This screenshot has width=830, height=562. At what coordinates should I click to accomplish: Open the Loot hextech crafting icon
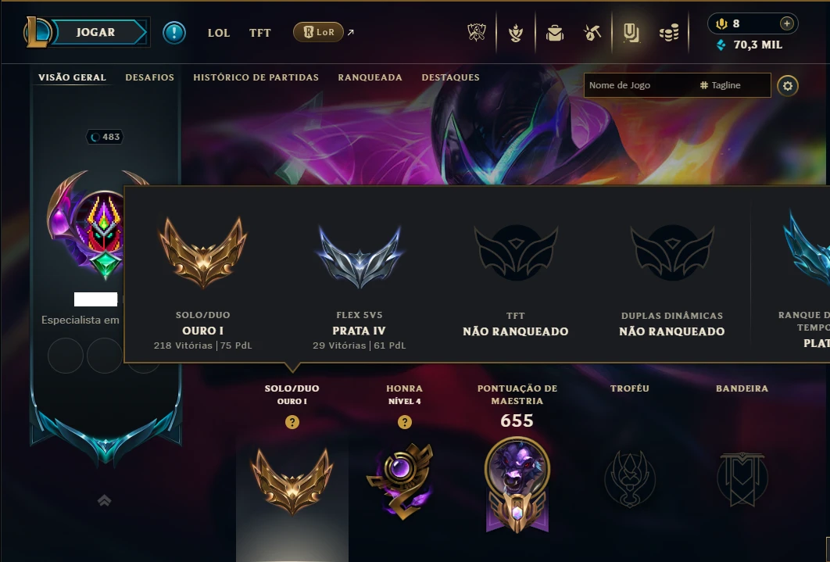point(592,33)
